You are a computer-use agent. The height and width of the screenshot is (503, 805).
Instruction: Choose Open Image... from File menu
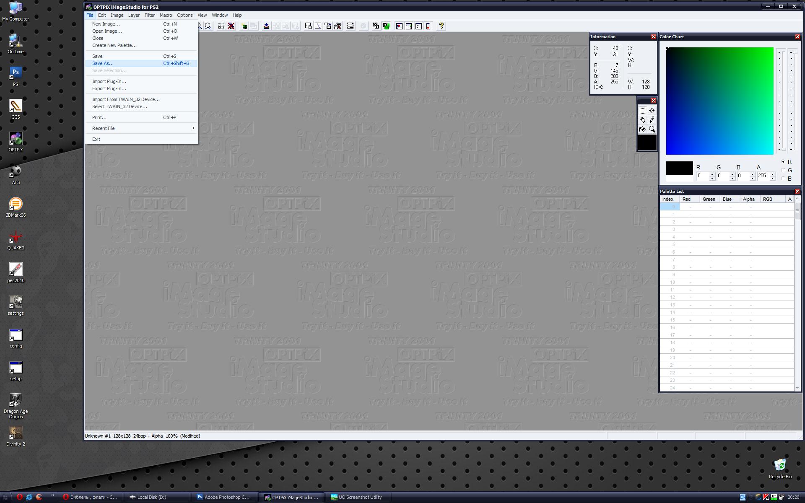[141, 31]
